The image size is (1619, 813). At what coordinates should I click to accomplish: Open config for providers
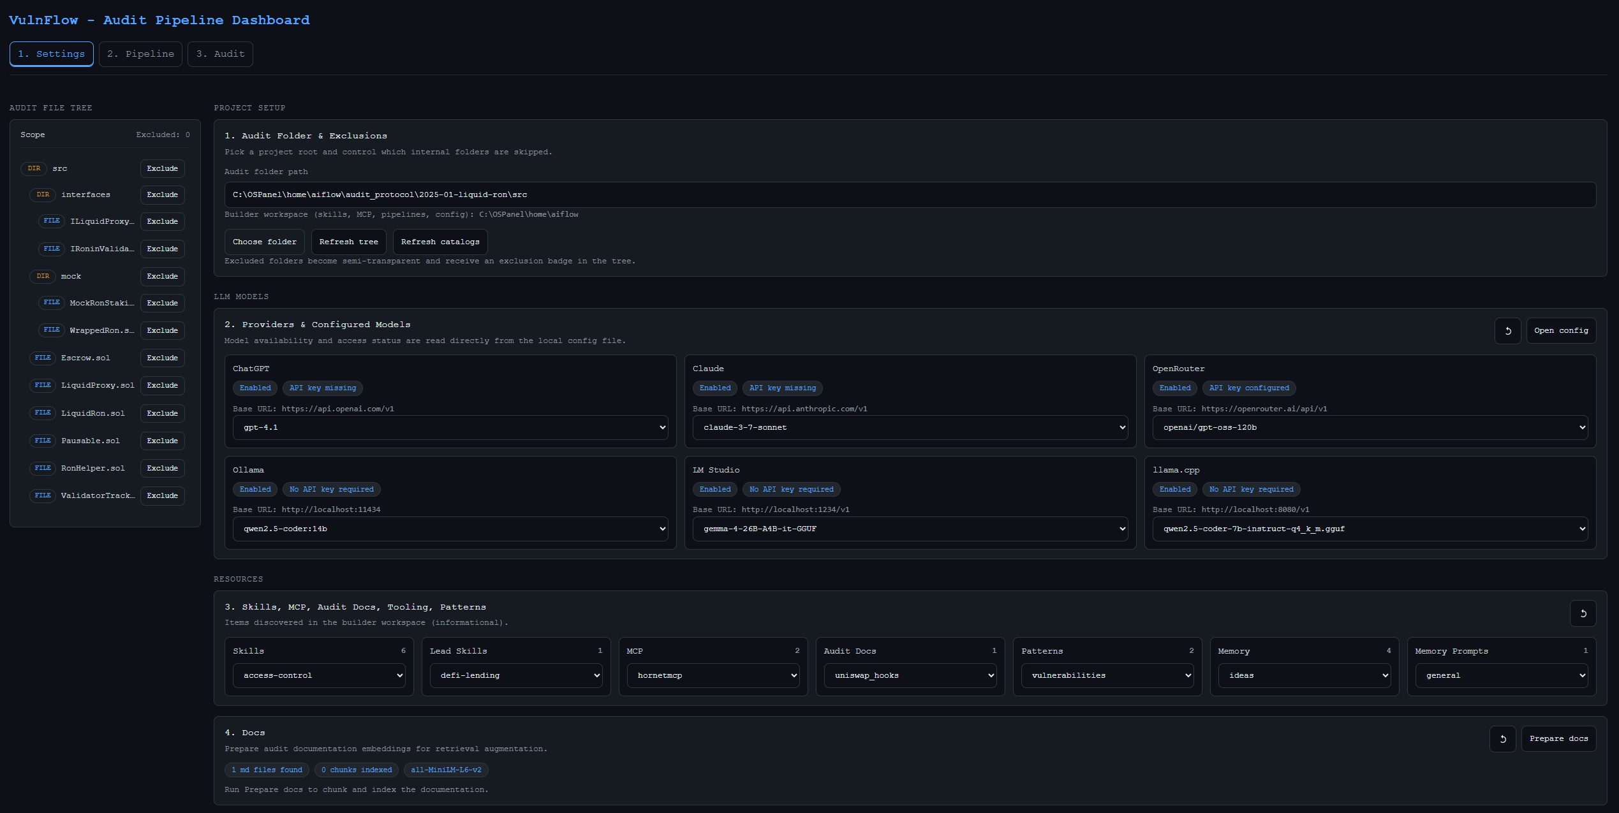click(1561, 331)
